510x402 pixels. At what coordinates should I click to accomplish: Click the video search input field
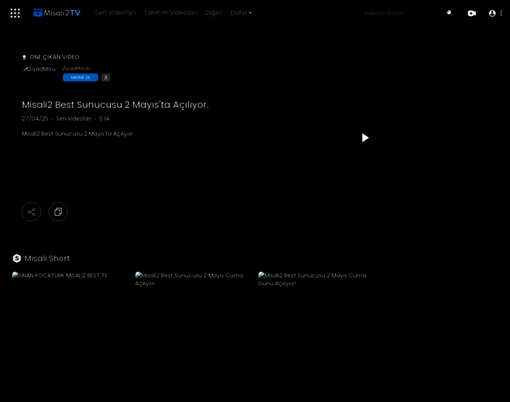pos(399,13)
